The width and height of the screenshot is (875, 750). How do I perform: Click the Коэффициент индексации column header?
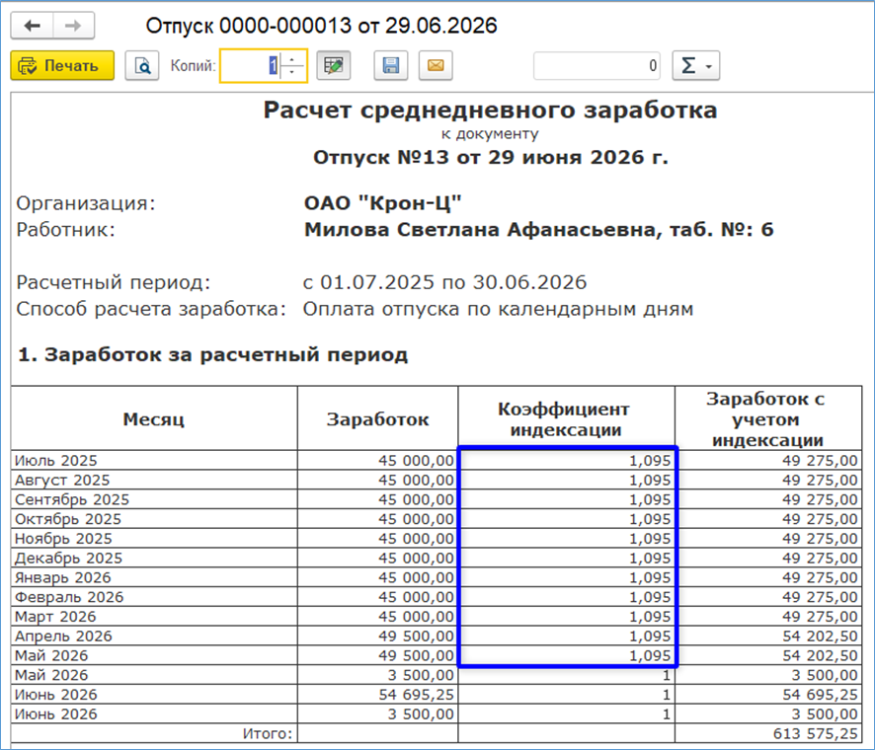[566, 418]
